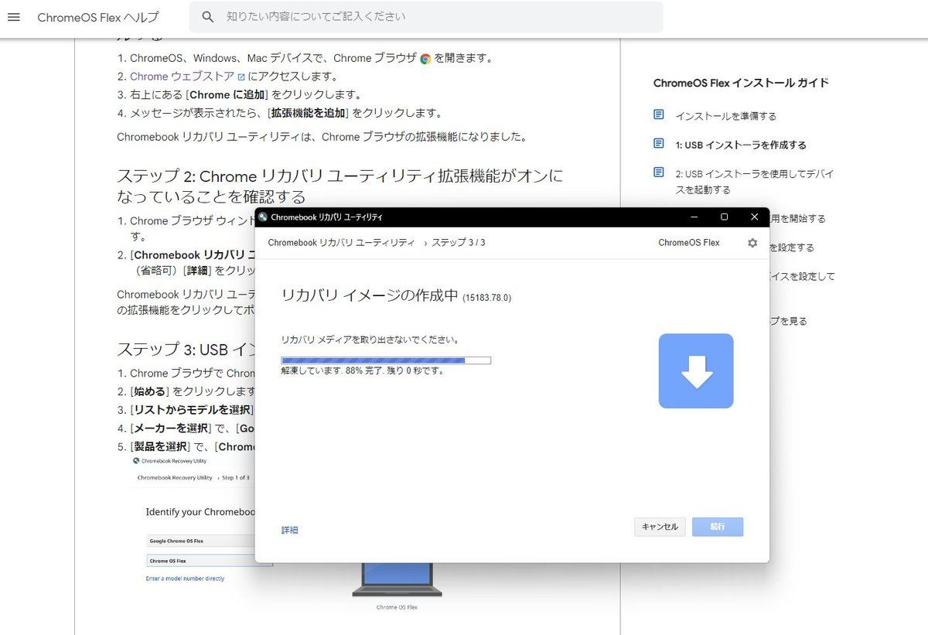Click the search magnifier icon
This screenshot has width=928, height=635.
(x=207, y=17)
